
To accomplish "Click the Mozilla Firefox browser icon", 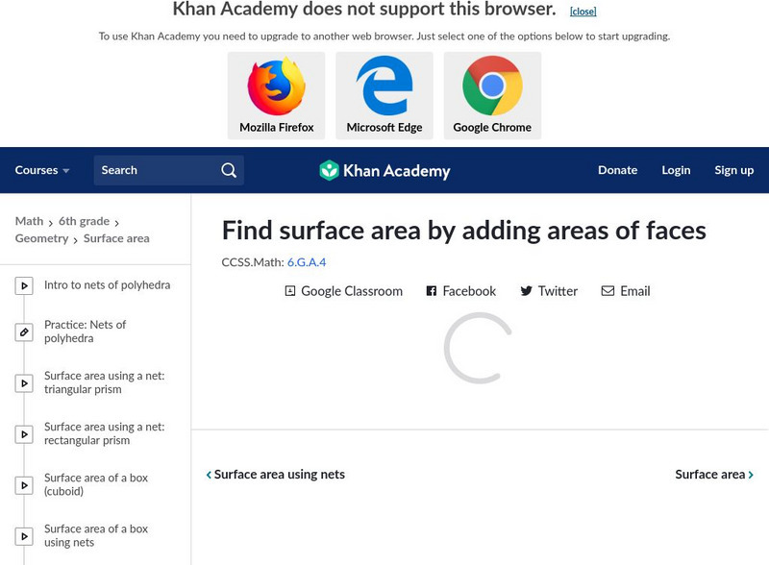I will [x=276, y=87].
